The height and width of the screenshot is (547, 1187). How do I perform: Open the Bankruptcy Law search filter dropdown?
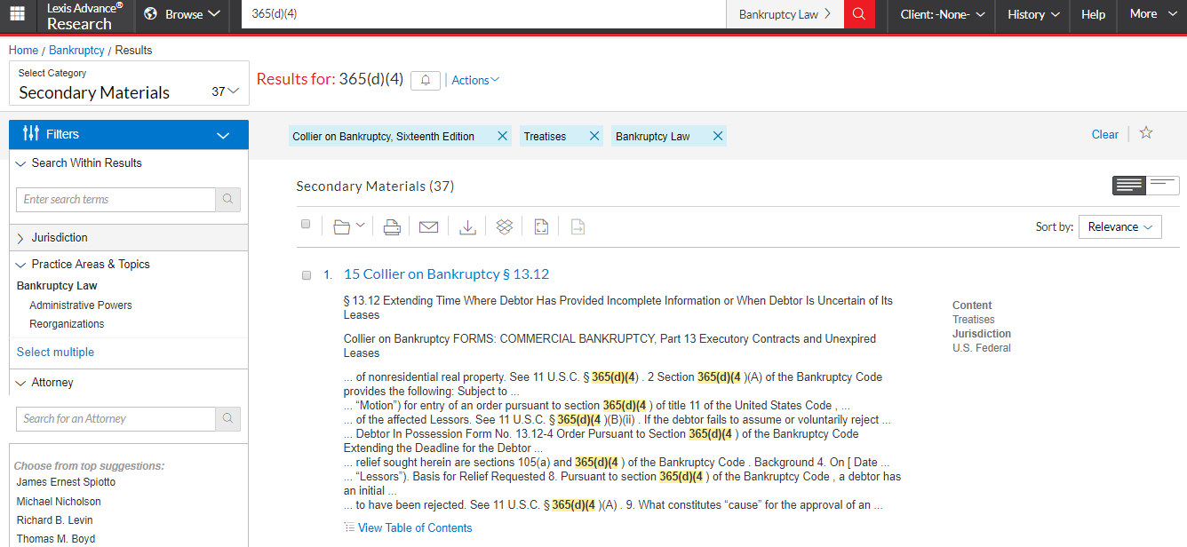785,14
